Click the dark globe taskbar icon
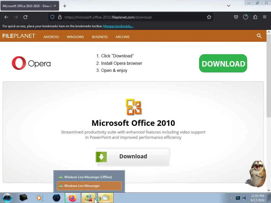The image size is (271, 203). point(56,198)
